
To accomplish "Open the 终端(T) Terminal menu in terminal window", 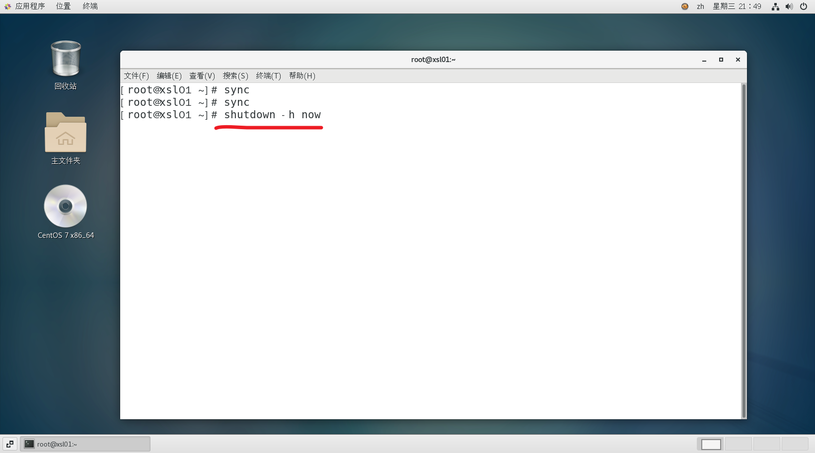I will point(268,76).
